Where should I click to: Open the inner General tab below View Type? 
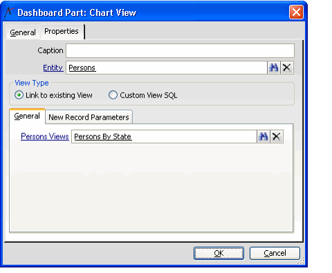point(27,116)
